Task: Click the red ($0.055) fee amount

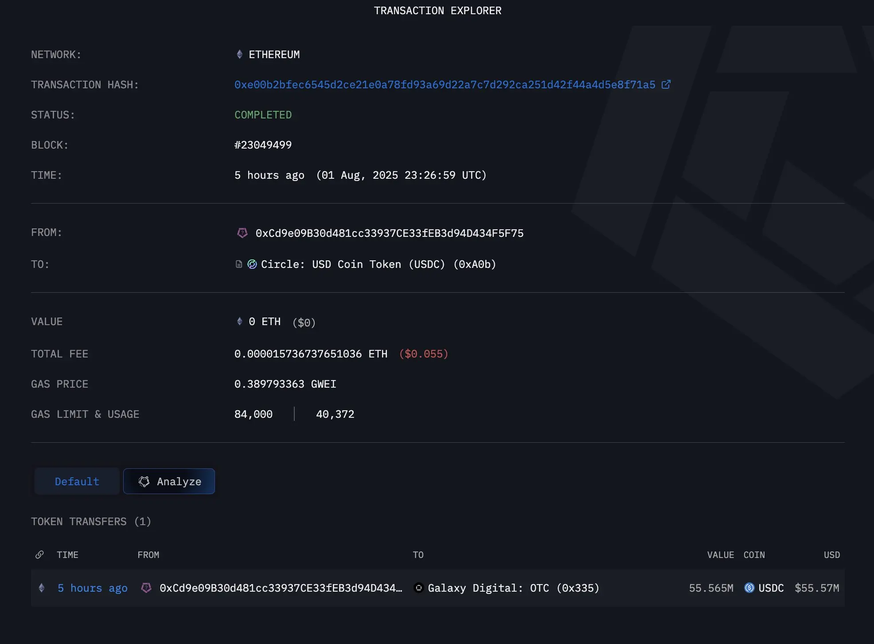Action: [x=424, y=354]
